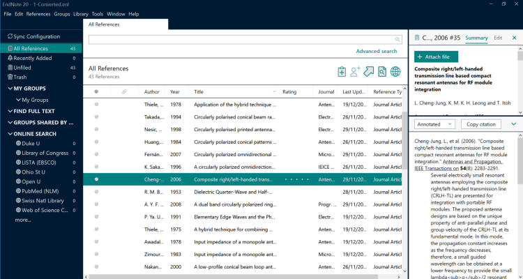Image resolution: width=523 pixels, height=279 pixels.
Task: Open the Advanced search link
Action: point(377,51)
